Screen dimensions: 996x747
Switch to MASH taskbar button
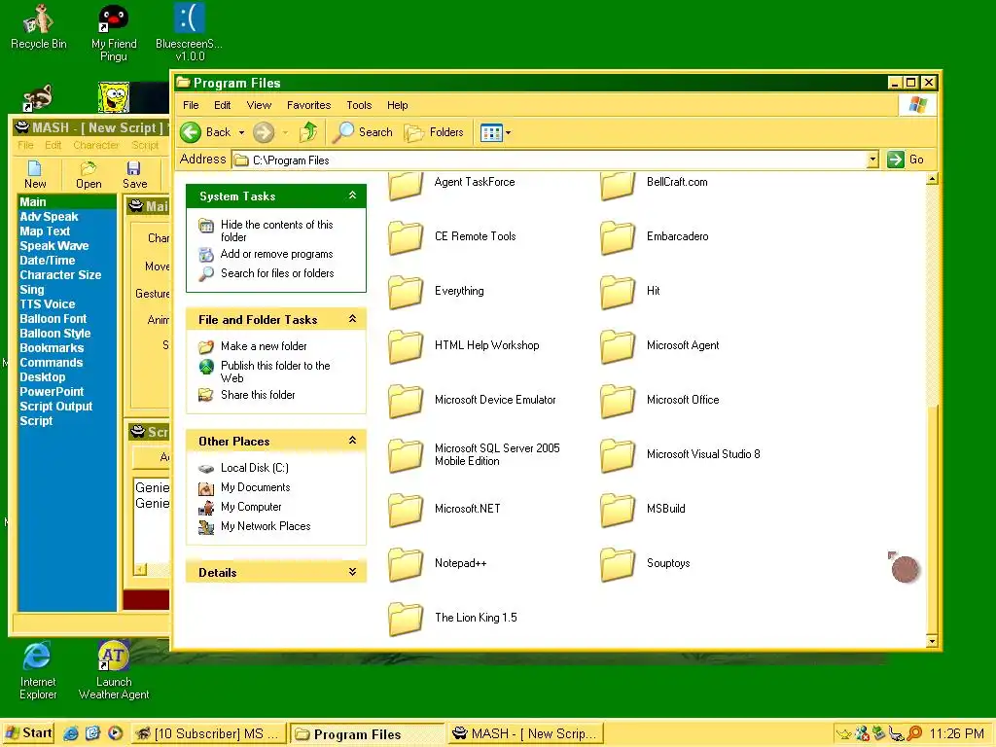[525, 733]
